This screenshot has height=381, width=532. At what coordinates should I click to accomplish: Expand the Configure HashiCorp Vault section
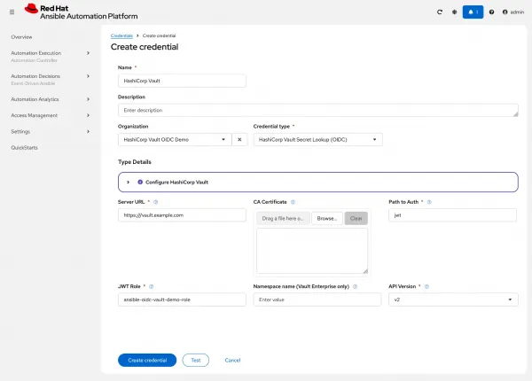point(129,182)
